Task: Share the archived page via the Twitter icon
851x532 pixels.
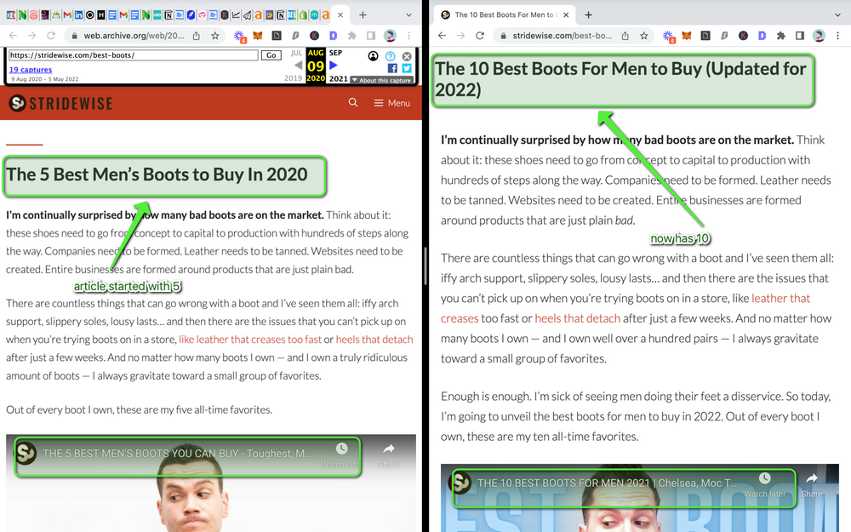Action: 407,67
